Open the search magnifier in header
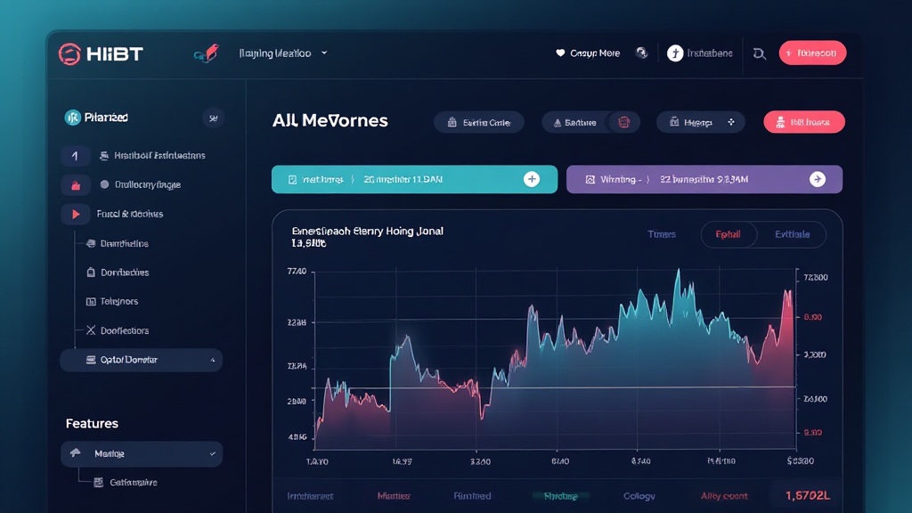Image resolution: width=912 pixels, height=513 pixels. [759, 53]
